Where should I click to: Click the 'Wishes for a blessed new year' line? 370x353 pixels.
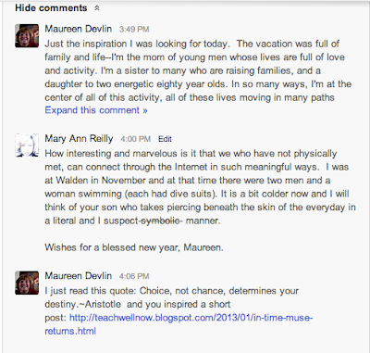tap(134, 247)
